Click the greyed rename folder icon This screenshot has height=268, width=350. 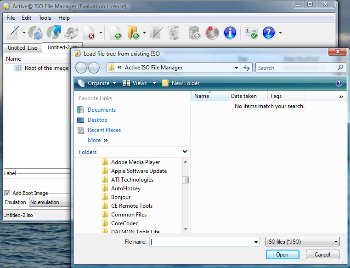coord(156,33)
